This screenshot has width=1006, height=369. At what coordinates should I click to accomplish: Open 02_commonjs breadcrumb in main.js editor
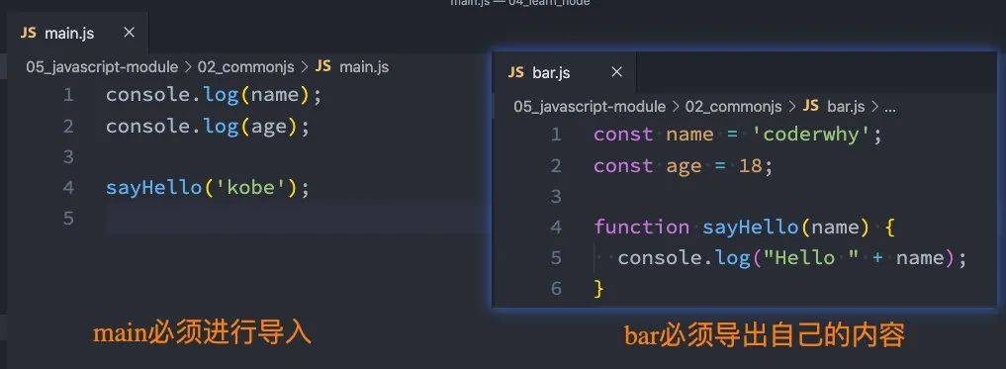point(245,66)
